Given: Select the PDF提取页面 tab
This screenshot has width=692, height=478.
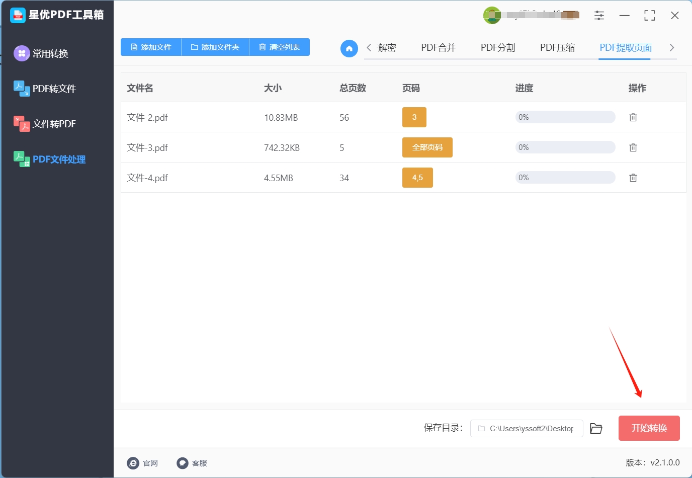Looking at the screenshot, I should 626,47.
